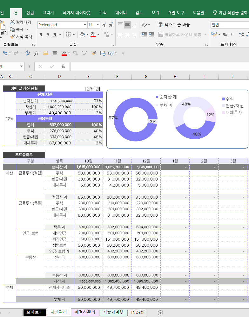
Task: Select cell showing 697,000,000
Action: (x=59, y=125)
